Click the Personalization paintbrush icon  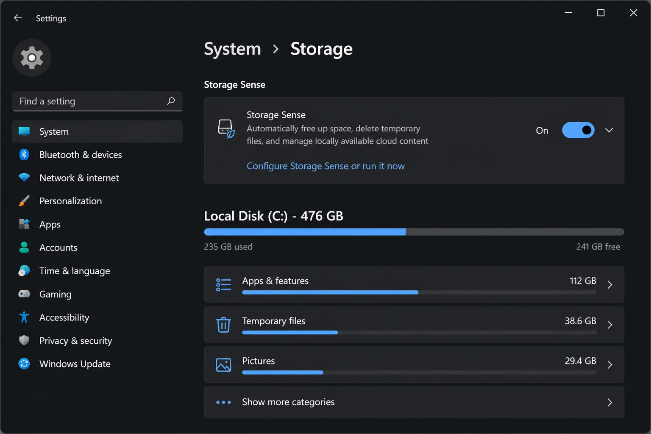tap(24, 201)
